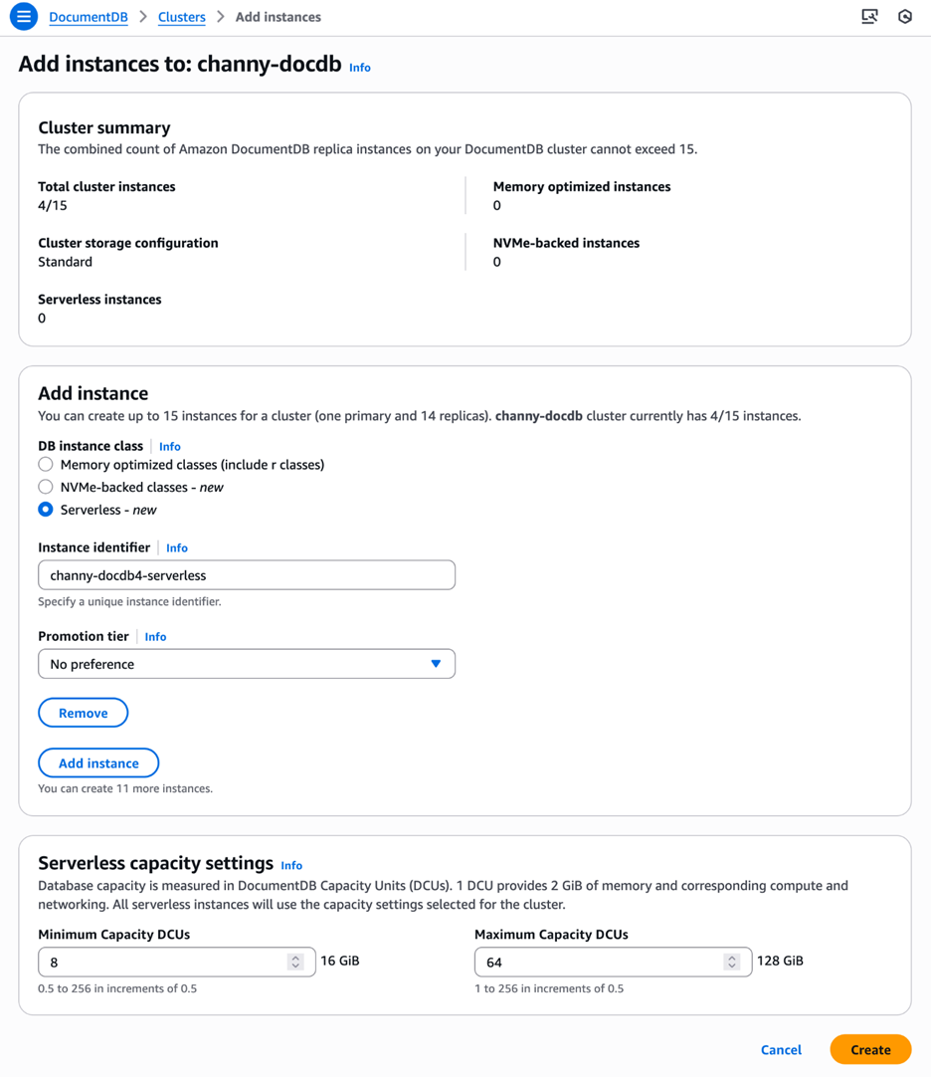Click the hexagon settings icon top right
The width and height of the screenshot is (931, 1077).
pyautogui.click(x=905, y=17)
